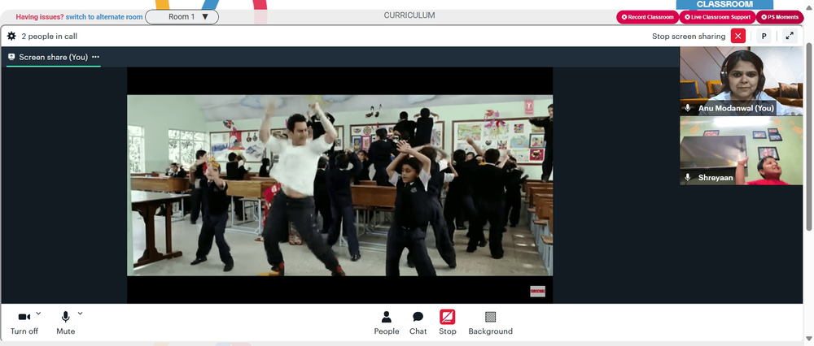This screenshot has height=346, width=814.
Task: Open microphone options chevron
Action: tap(80, 314)
